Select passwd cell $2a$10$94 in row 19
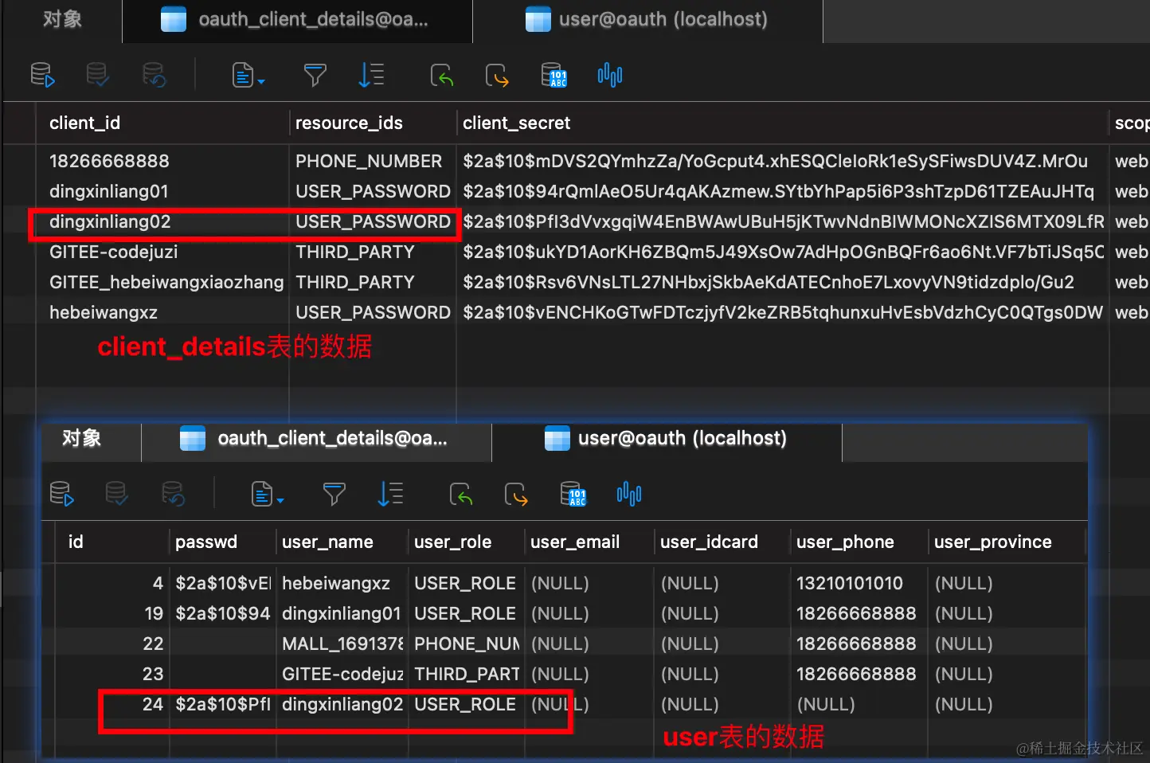 click(222, 613)
